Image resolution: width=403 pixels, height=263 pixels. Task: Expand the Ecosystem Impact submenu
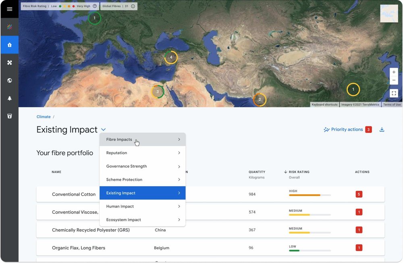point(142,220)
